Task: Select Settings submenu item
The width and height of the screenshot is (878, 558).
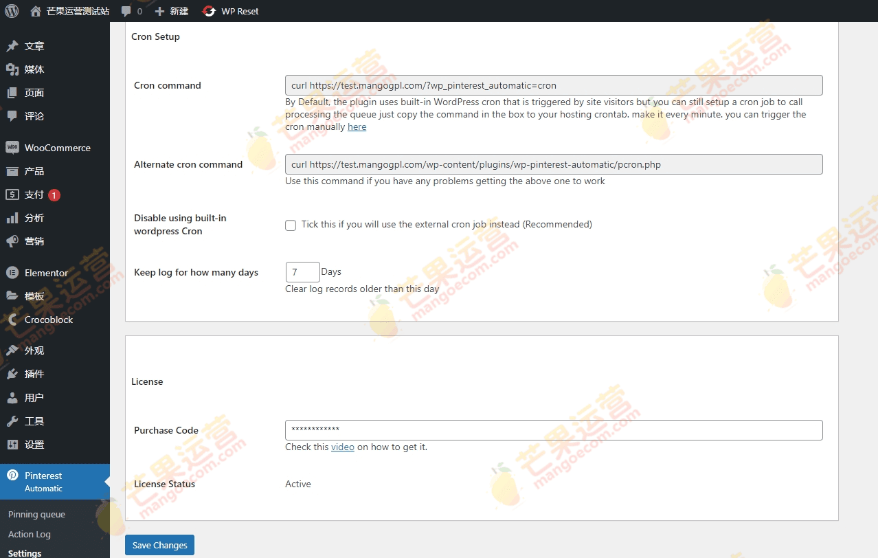Action: (25, 553)
